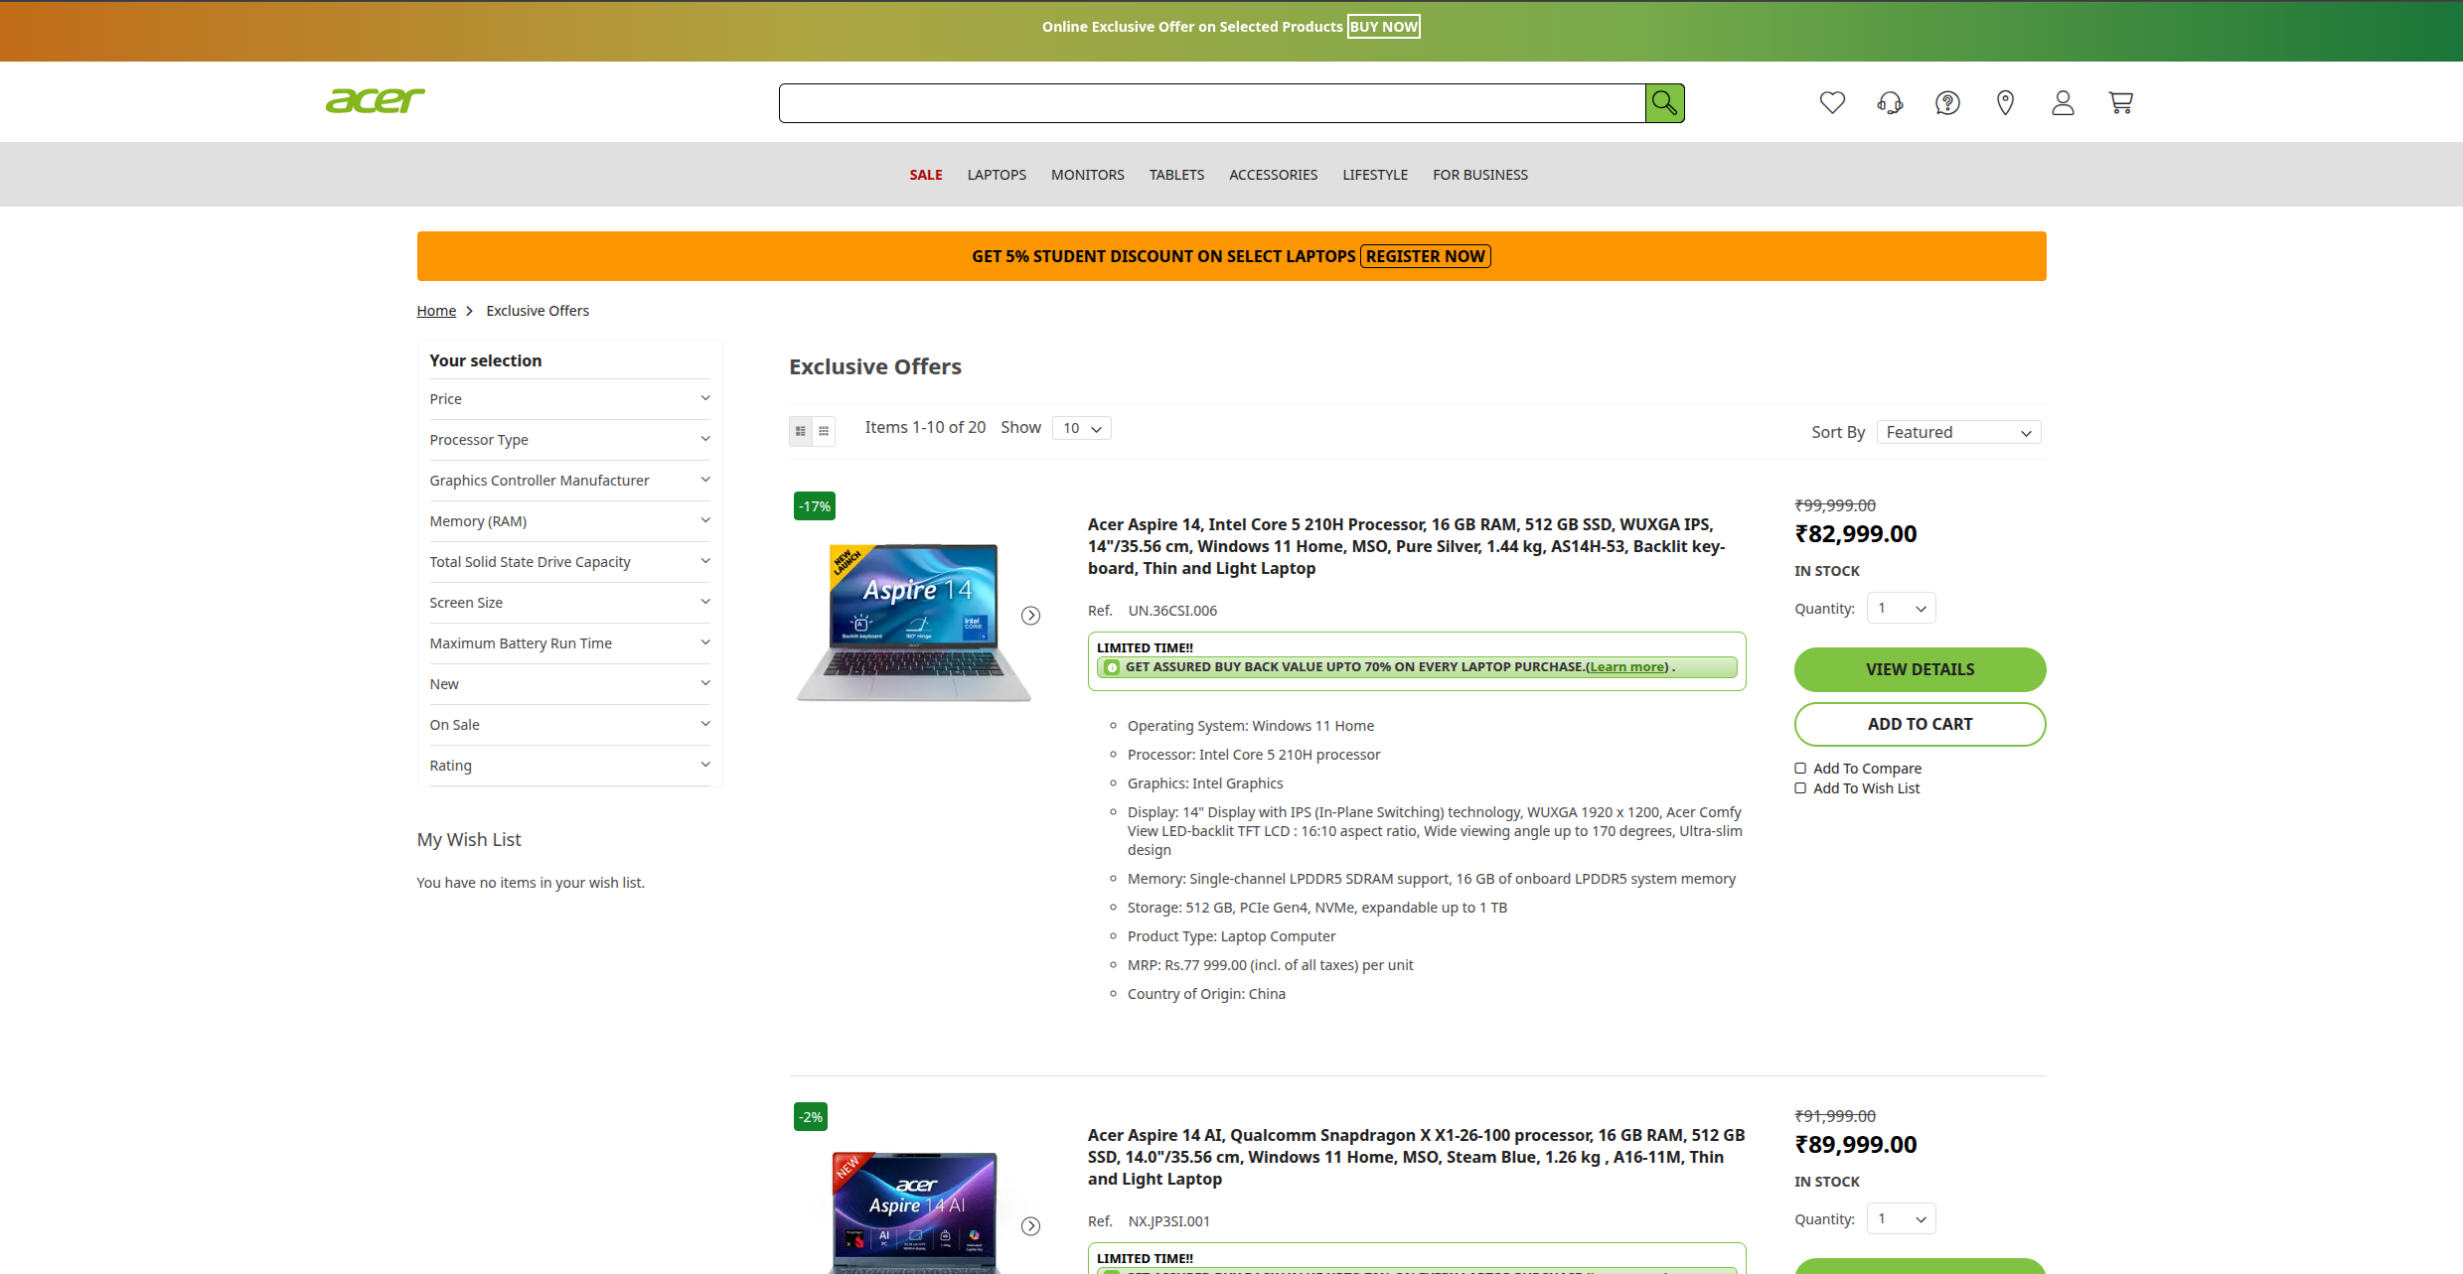Expand Total Solid State Drive Capacity filter
The width and height of the screenshot is (2463, 1274).
pos(569,562)
